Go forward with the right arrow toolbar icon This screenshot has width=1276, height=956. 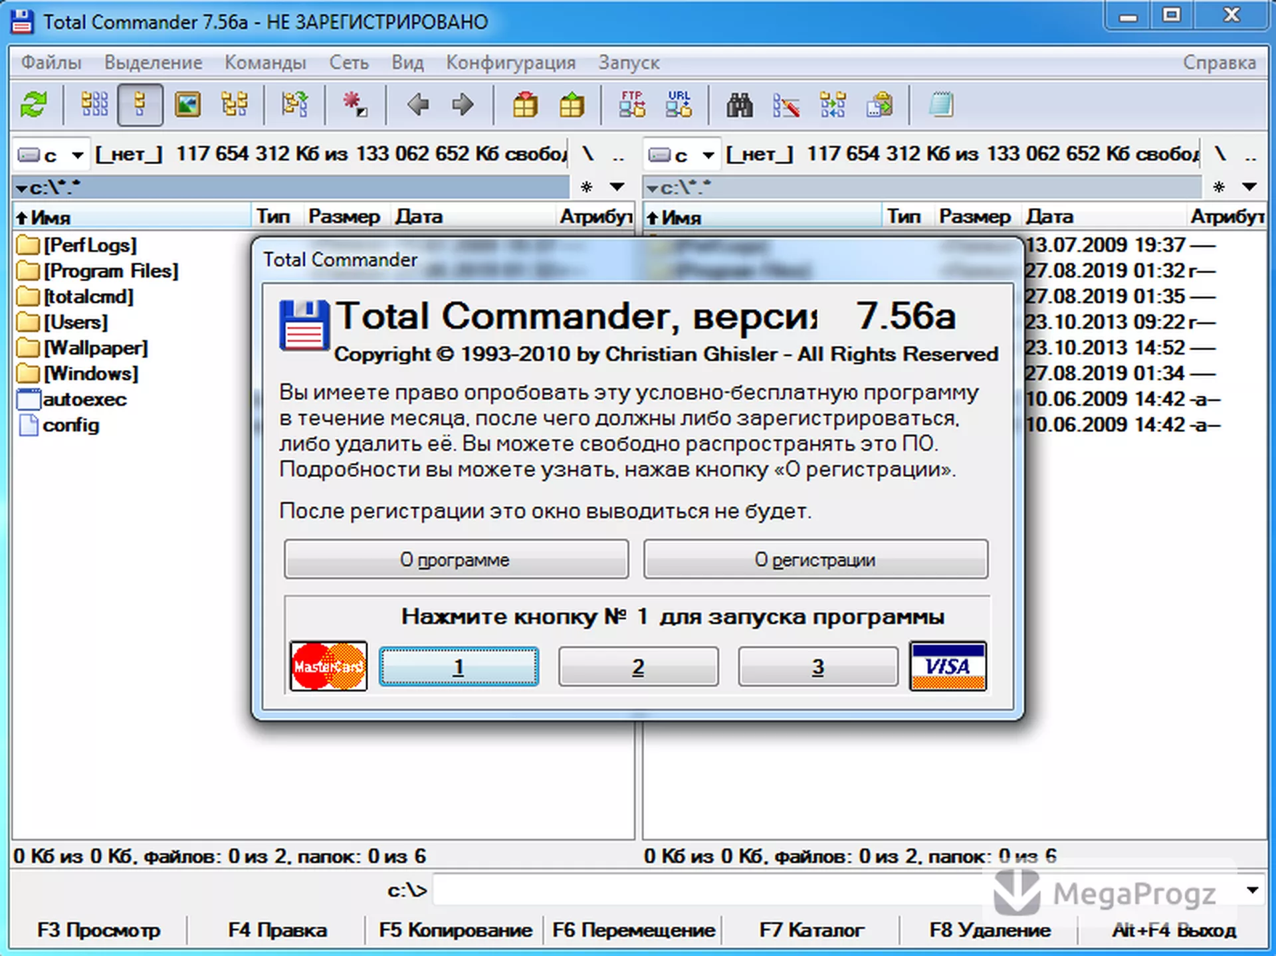[x=463, y=105]
